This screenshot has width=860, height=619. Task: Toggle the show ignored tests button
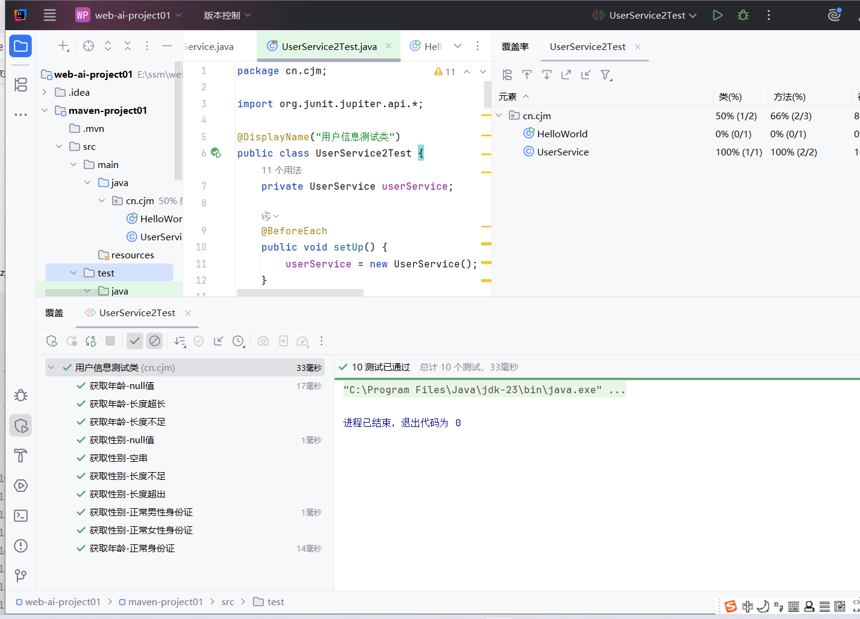155,341
